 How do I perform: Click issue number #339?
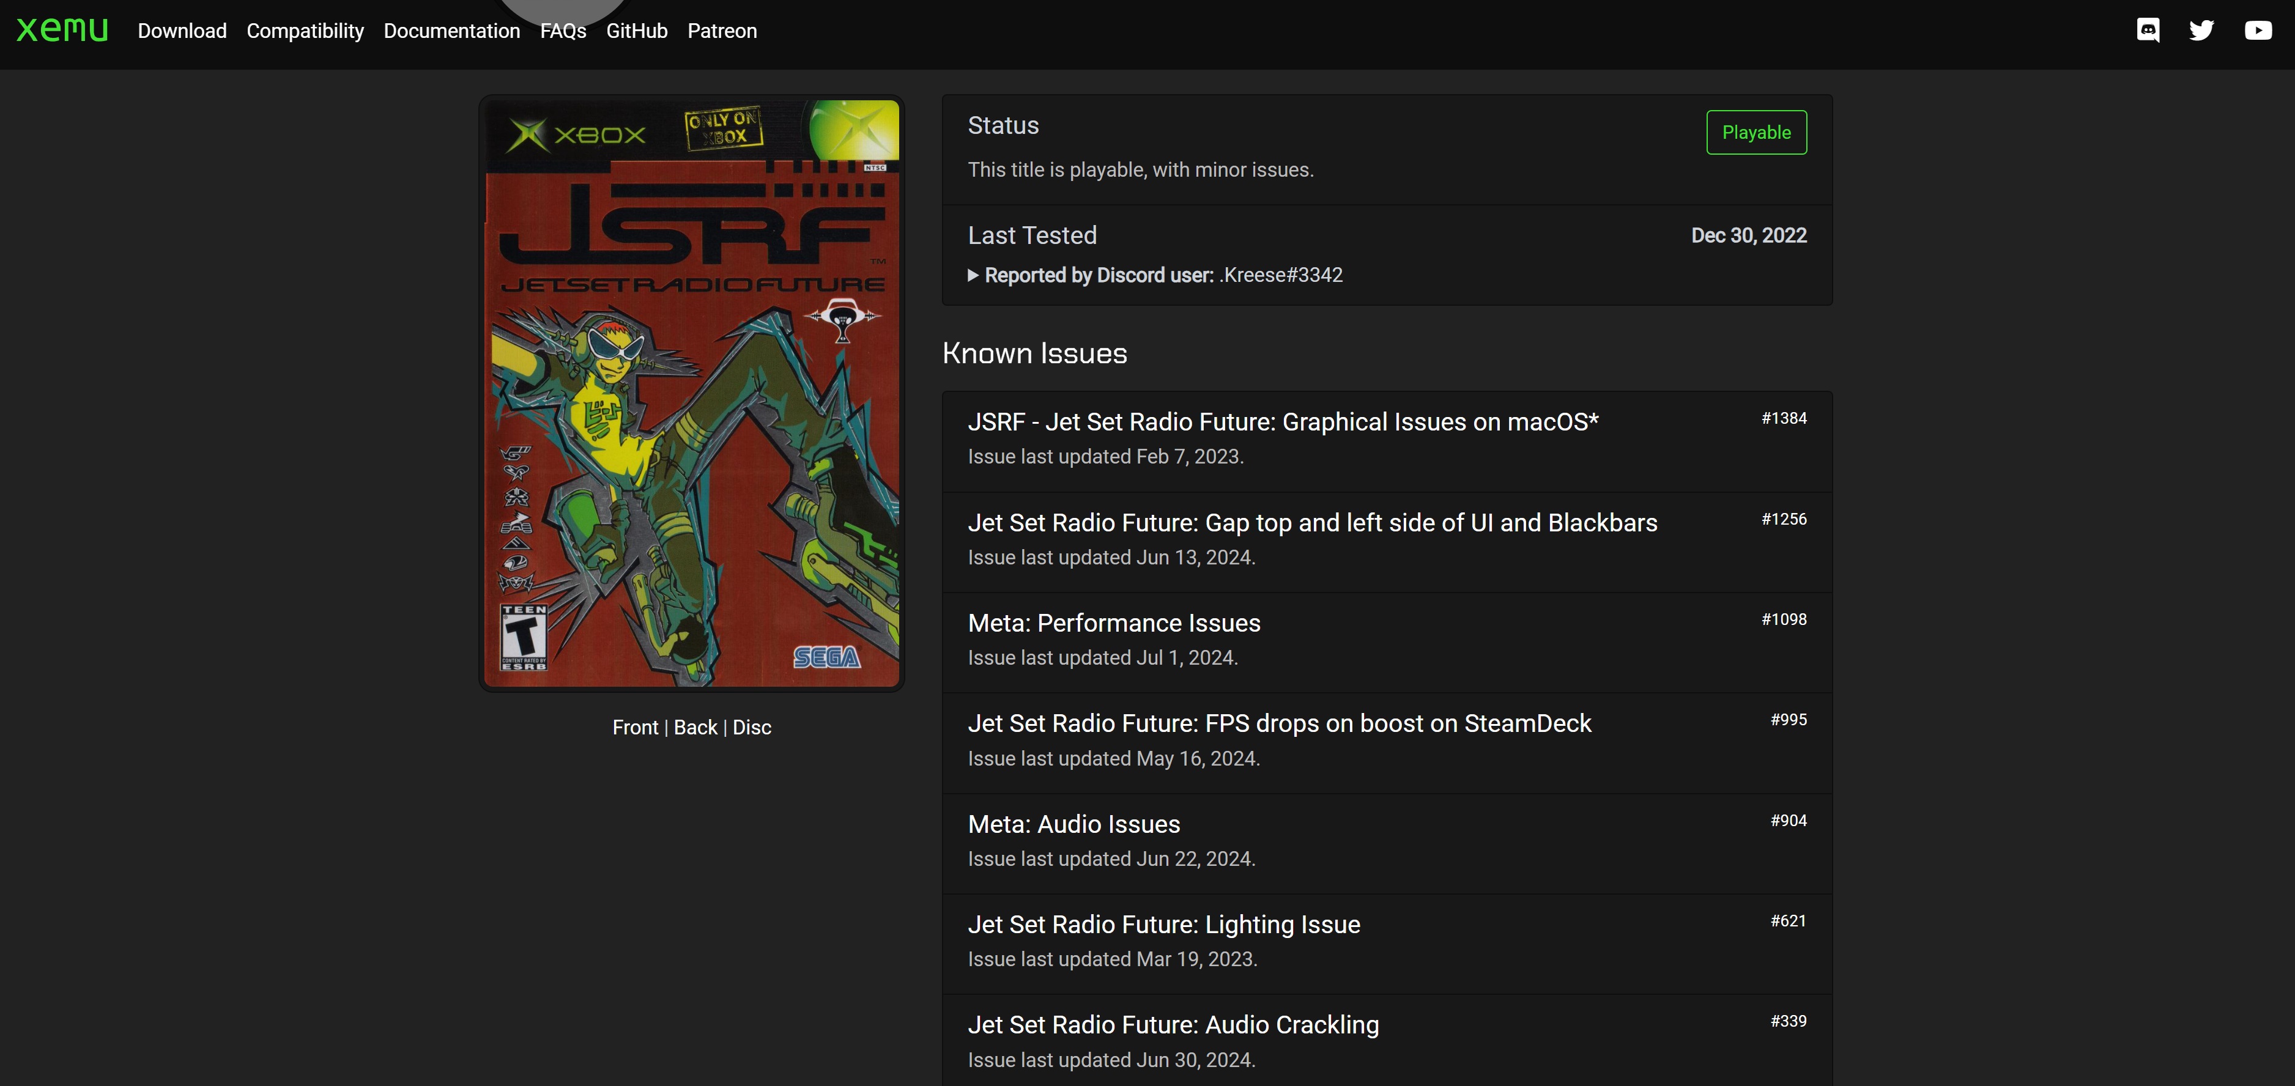1788,1021
